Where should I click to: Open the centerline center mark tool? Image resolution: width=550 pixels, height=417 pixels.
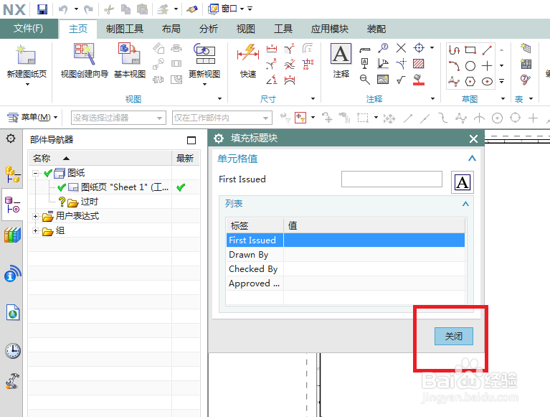[x=419, y=48]
